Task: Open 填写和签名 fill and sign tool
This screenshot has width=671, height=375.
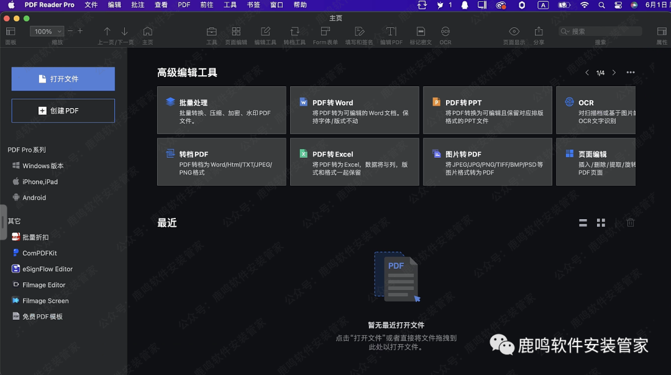Action: (x=360, y=34)
